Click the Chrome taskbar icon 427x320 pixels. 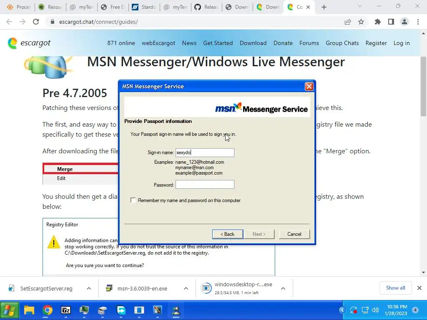48,310
